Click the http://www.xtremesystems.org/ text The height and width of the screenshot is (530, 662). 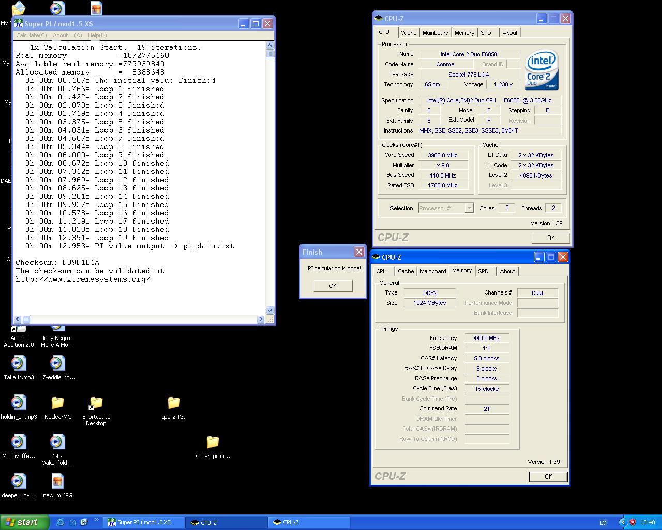pos(83,279)
